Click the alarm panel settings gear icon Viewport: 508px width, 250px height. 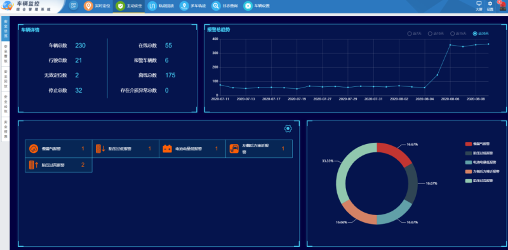288,129
